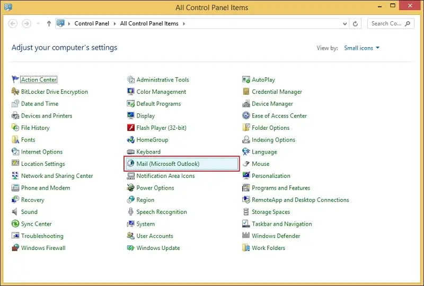Click the Storage Spaces icon
The width and height of the screenshot is (424, 286).
(x=246, y=212)
